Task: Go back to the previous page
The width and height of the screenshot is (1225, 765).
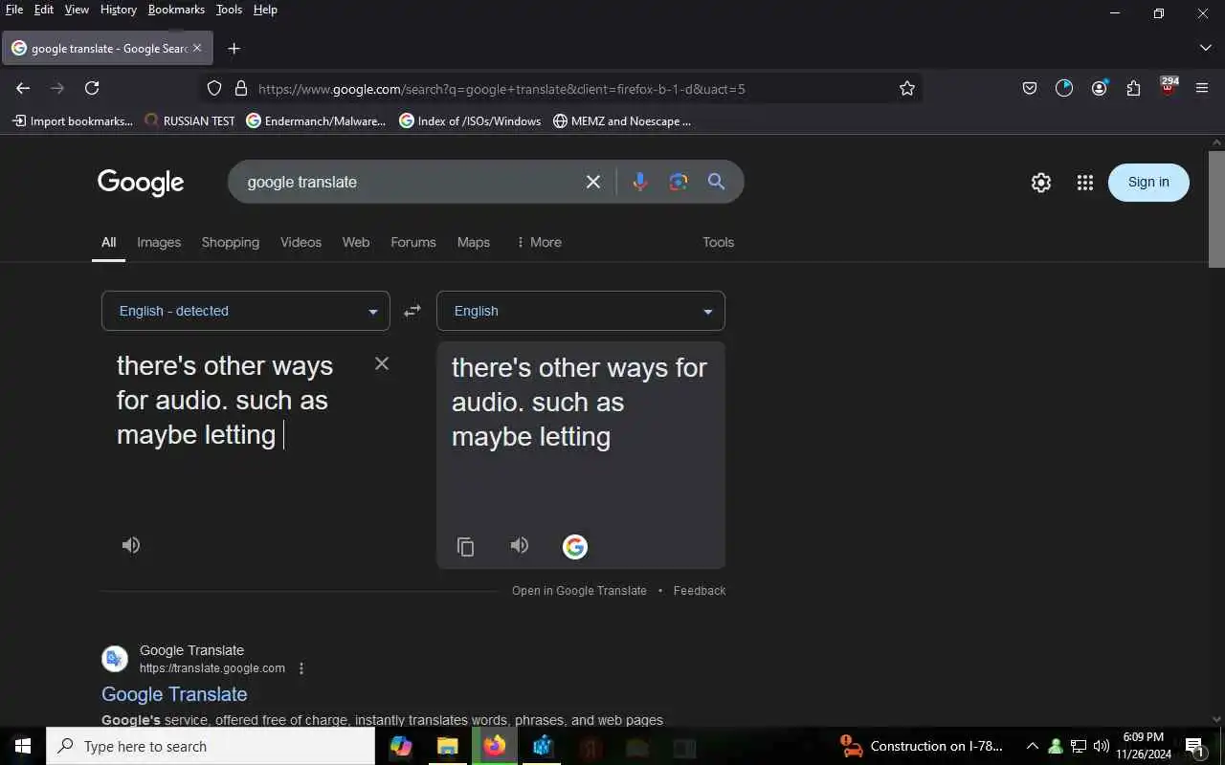Action: pos(23,88)
